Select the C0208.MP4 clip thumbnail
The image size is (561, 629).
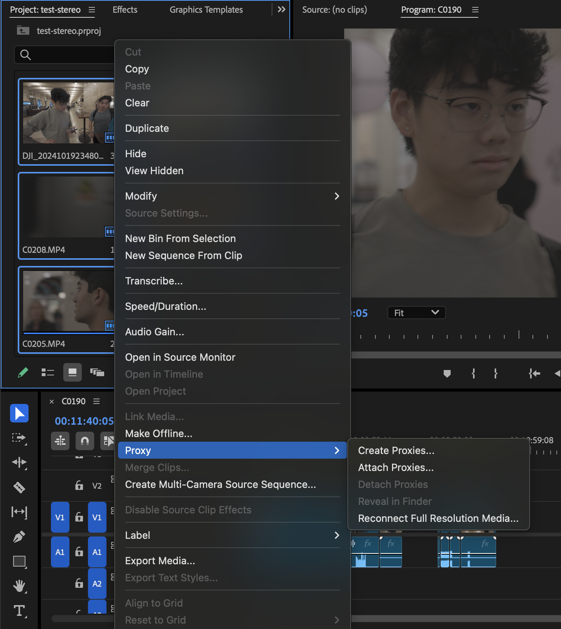tap(68, 207)
